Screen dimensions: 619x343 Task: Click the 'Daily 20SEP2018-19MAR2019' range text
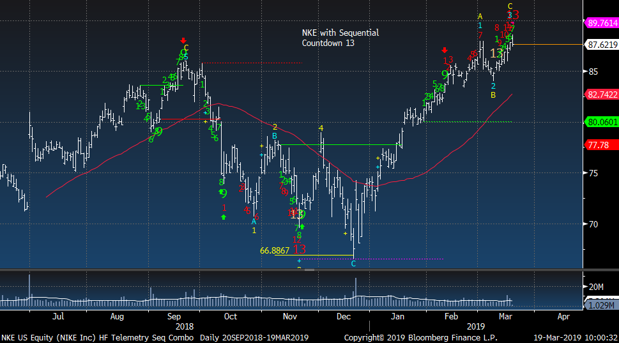tap(254, 337)
